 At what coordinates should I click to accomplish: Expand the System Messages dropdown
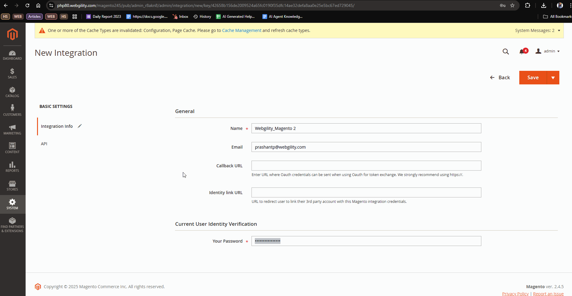pyautogui.click(x=537, y=30)
